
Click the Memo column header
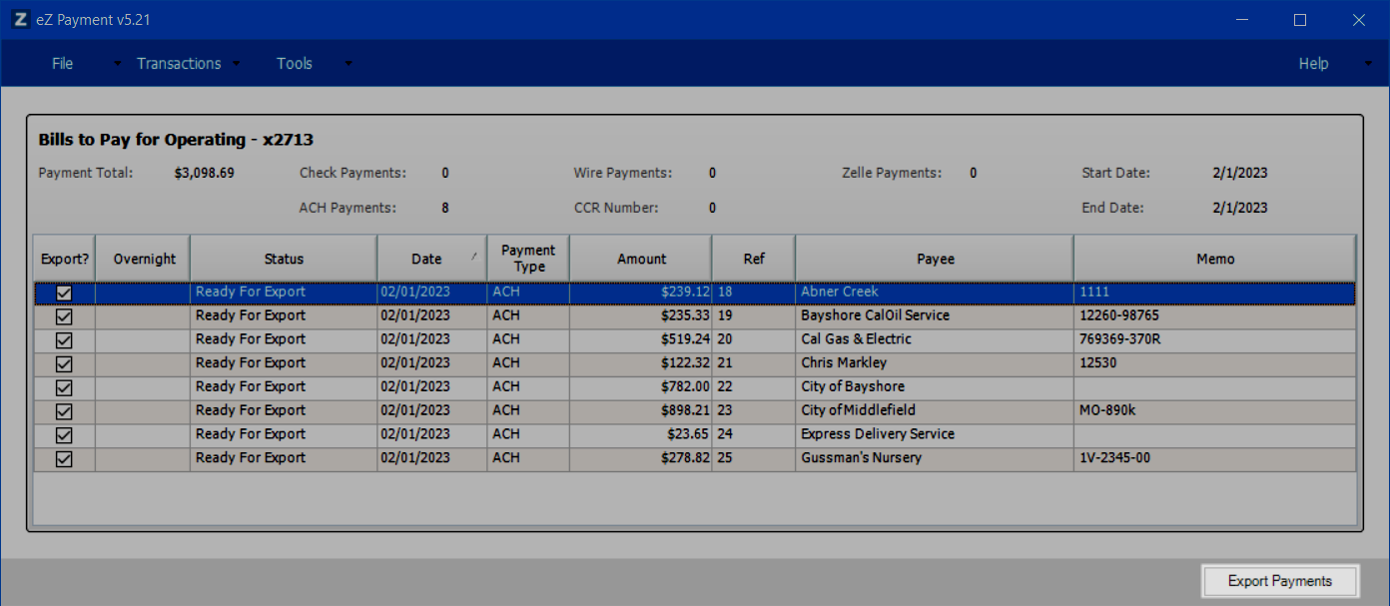1215,259
